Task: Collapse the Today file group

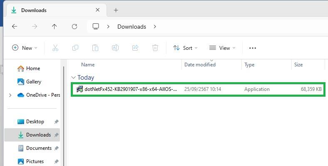Action: tap(74, 78)
